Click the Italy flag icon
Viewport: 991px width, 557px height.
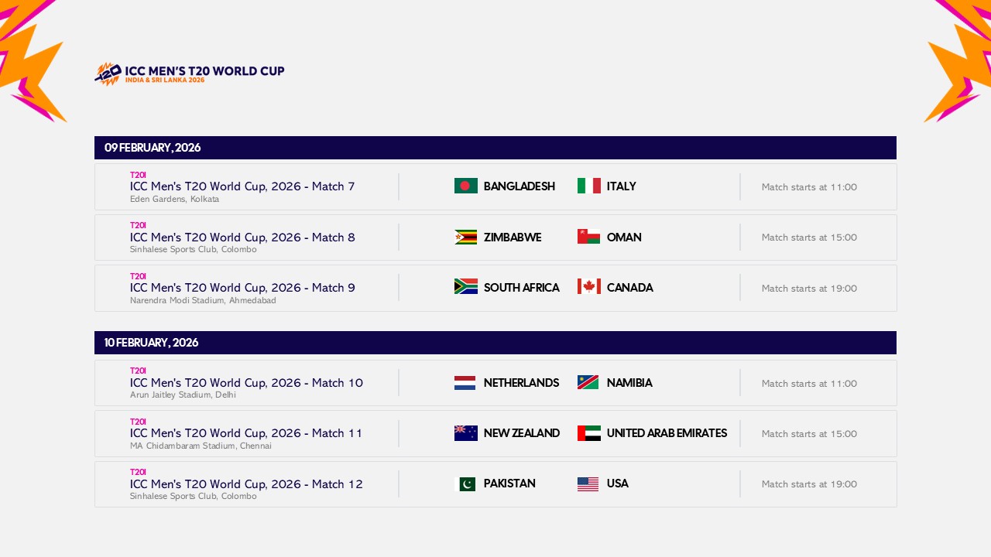[x=589, y=186]
